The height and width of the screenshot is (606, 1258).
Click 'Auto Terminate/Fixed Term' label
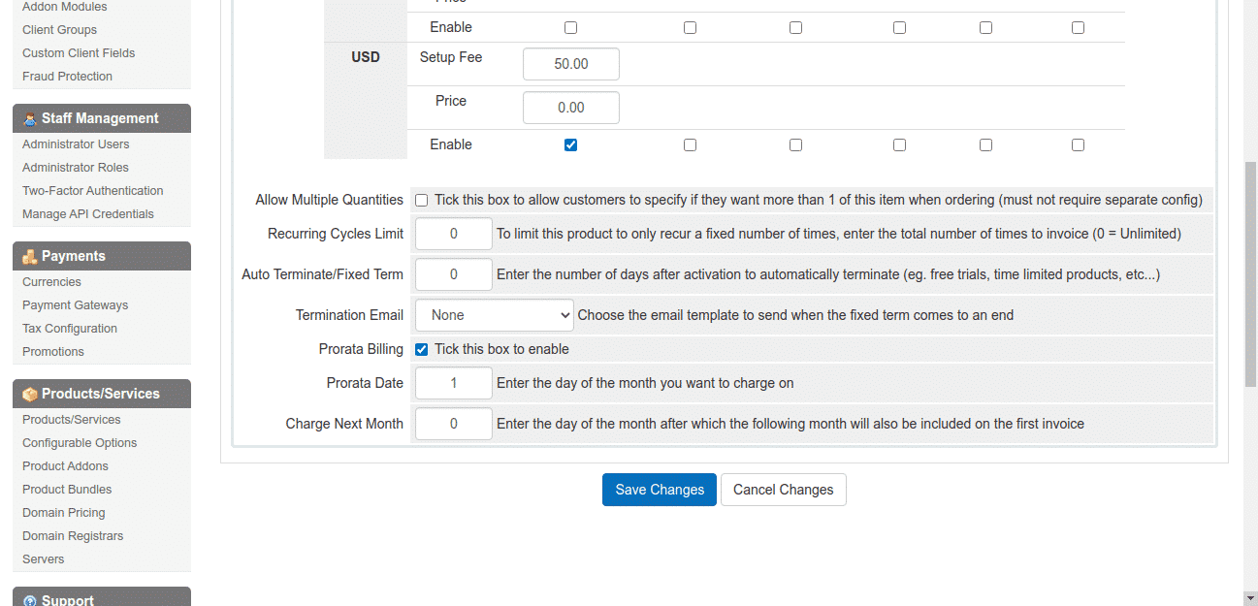(323, 274)
